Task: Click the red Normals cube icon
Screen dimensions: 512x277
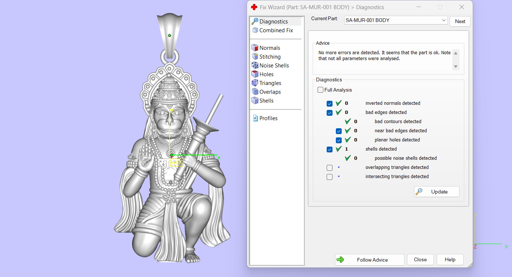Action: (255, 48)
